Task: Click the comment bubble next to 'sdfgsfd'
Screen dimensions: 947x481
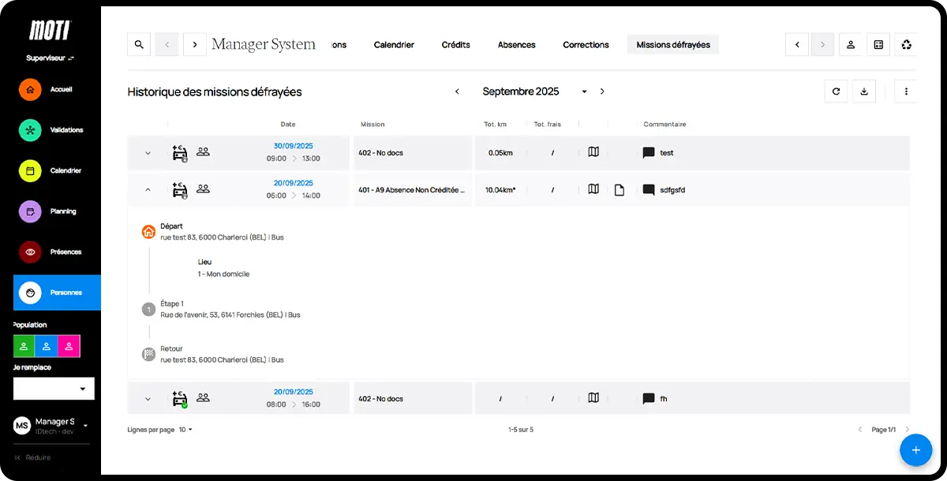Action: pos(649,189)
